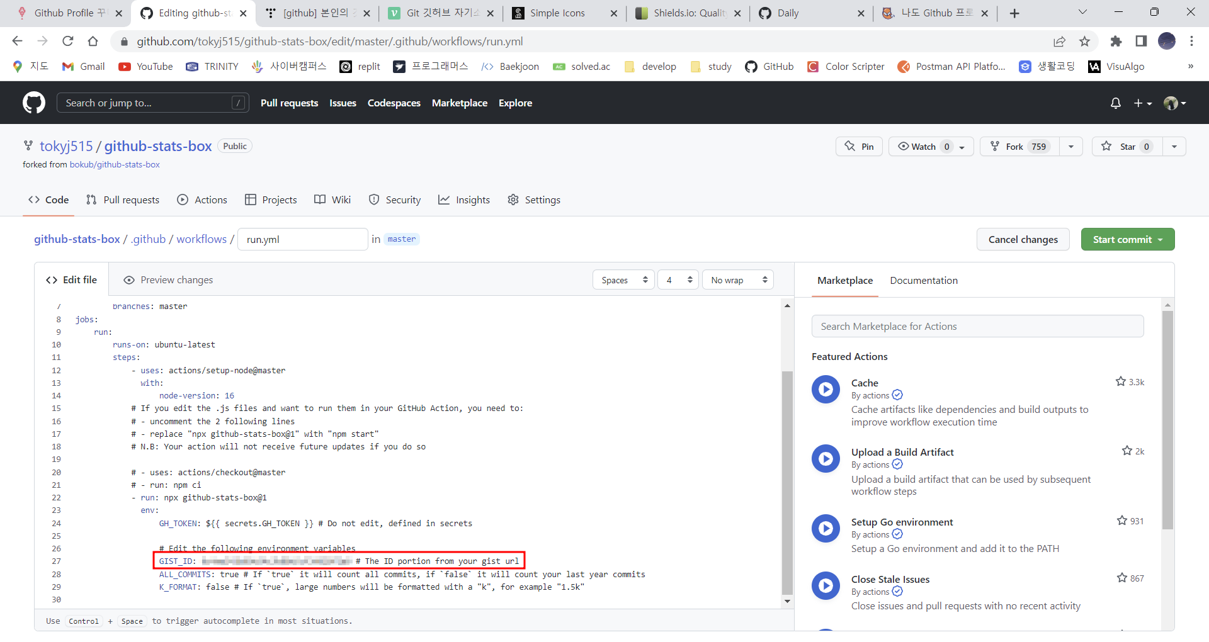Open the Baekjoon bookmark
This screenshot has height=642, width=1209.
tap(510, 67)
